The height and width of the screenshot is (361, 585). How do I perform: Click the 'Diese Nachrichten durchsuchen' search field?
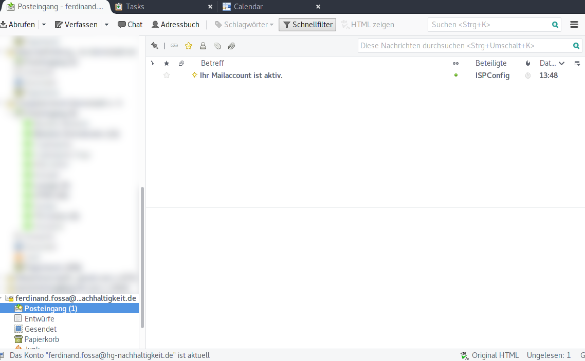pyautogui.click(x=465, y=46)
